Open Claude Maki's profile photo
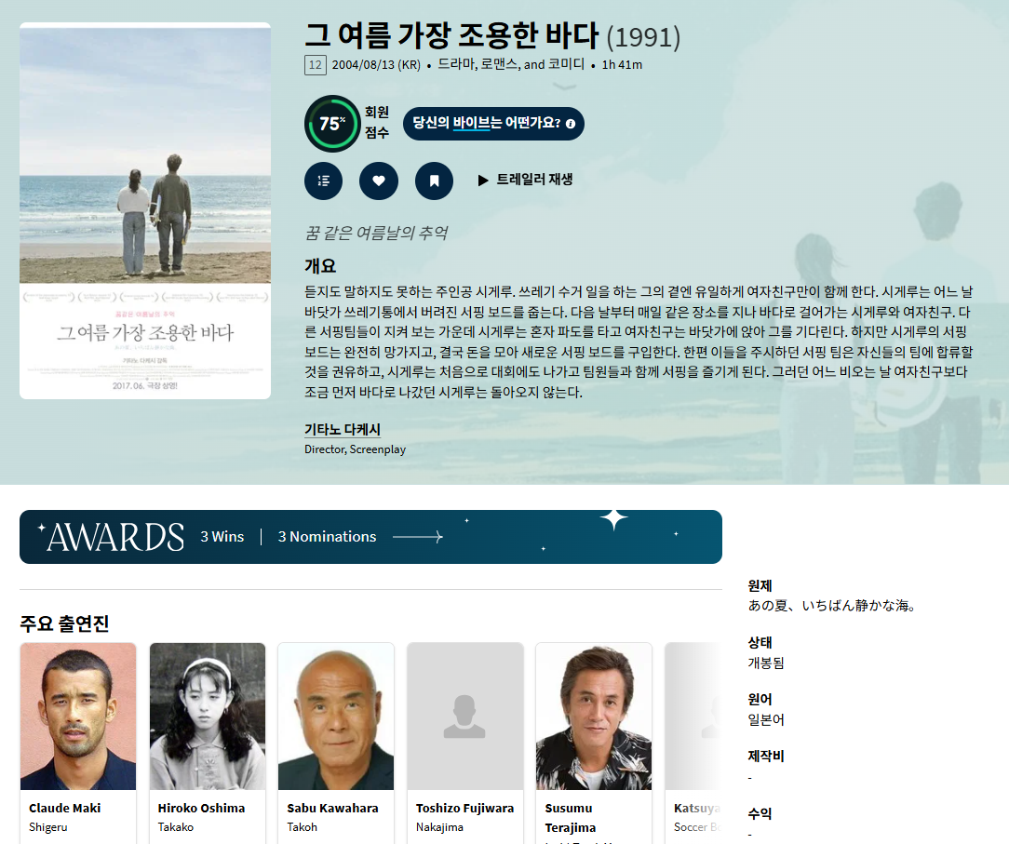 pyautogui.click(x=78, y=716)
